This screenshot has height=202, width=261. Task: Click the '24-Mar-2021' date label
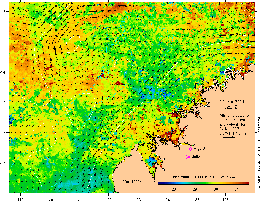click(x=232, y=102)
